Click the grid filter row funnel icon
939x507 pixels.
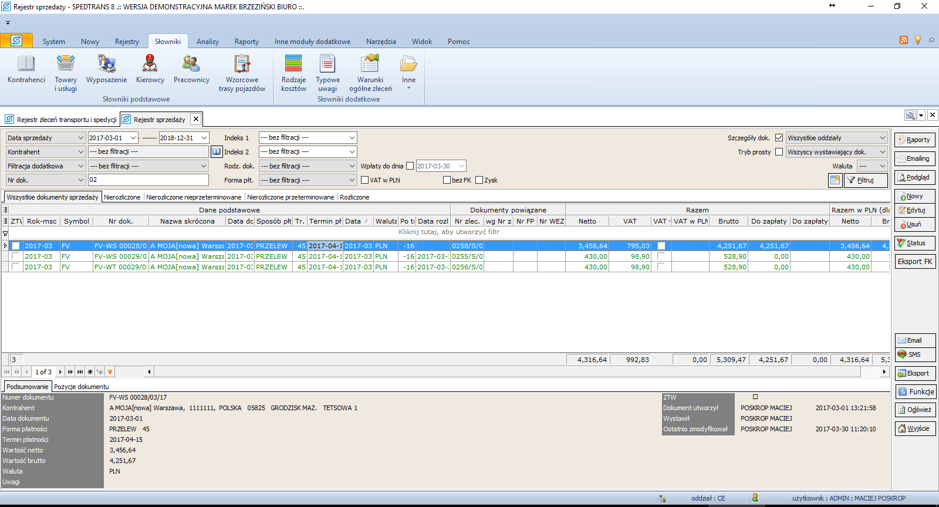pos(5,232)
